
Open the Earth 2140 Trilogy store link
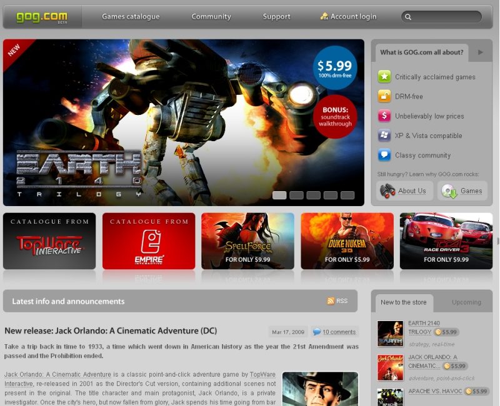click(424, 327)
